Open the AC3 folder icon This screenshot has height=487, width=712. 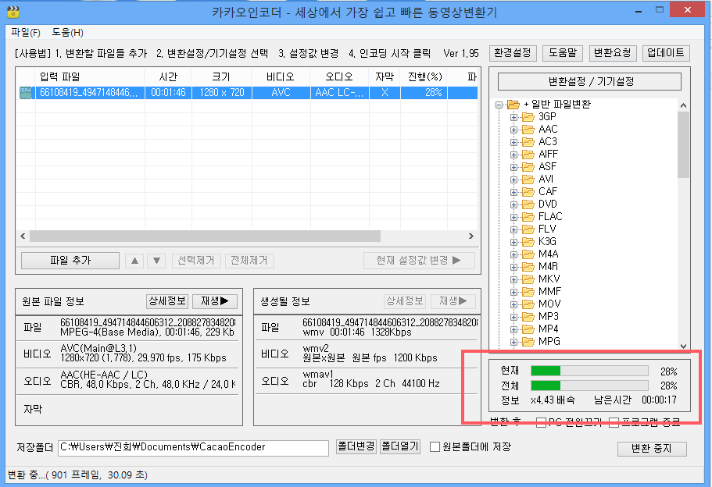528,142
